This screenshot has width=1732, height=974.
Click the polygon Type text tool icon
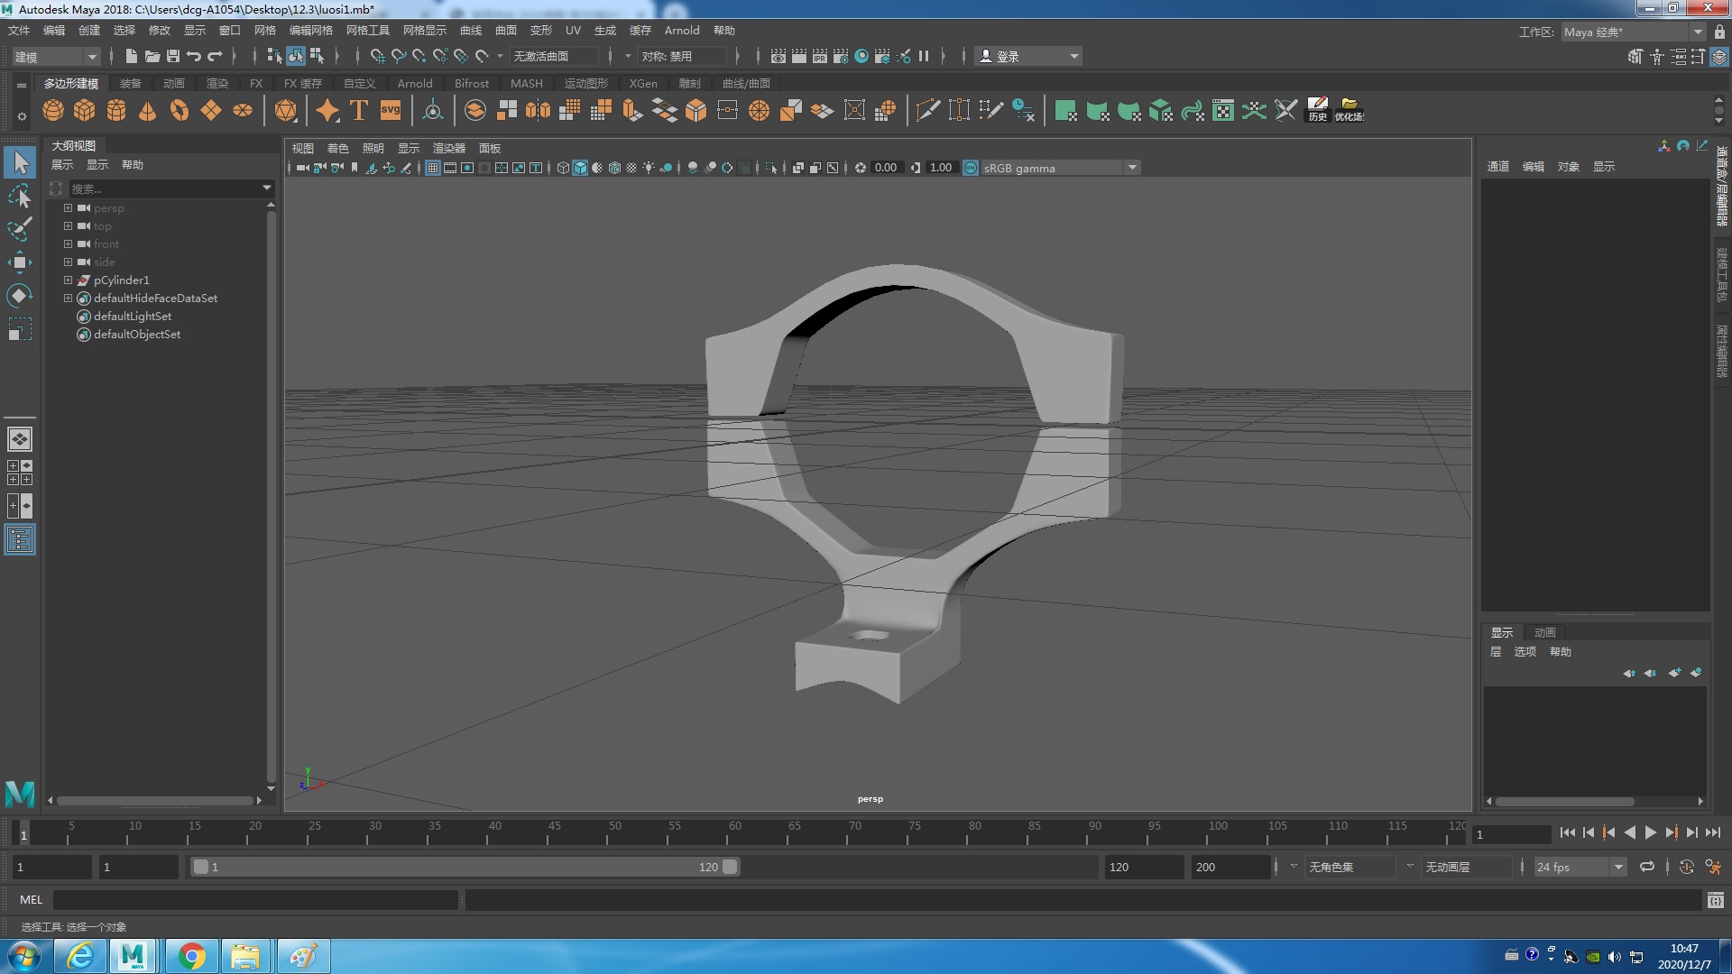[359, 110]
